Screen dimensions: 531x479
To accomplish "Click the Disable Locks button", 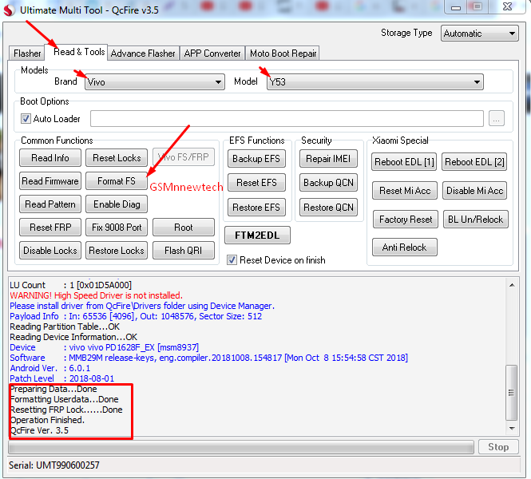I will pos(50,251).
